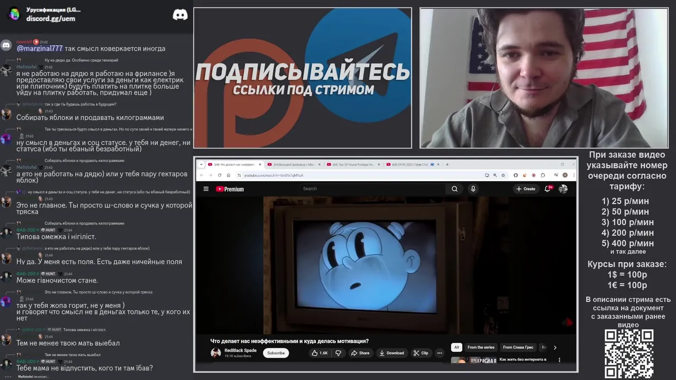Click the @marginal777 mention in chat
The image size is (676, 380).
[x=40, y=49]
